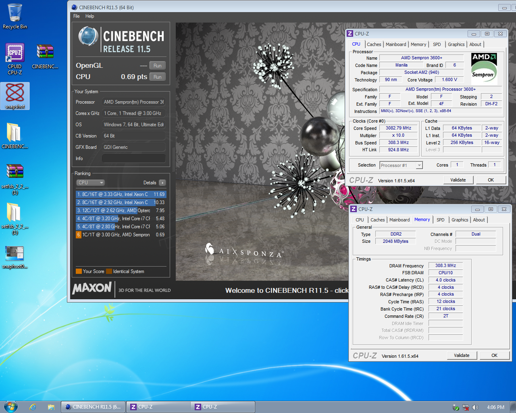Switch to Caches tab in upper CPU-Z

pos(374,44)
